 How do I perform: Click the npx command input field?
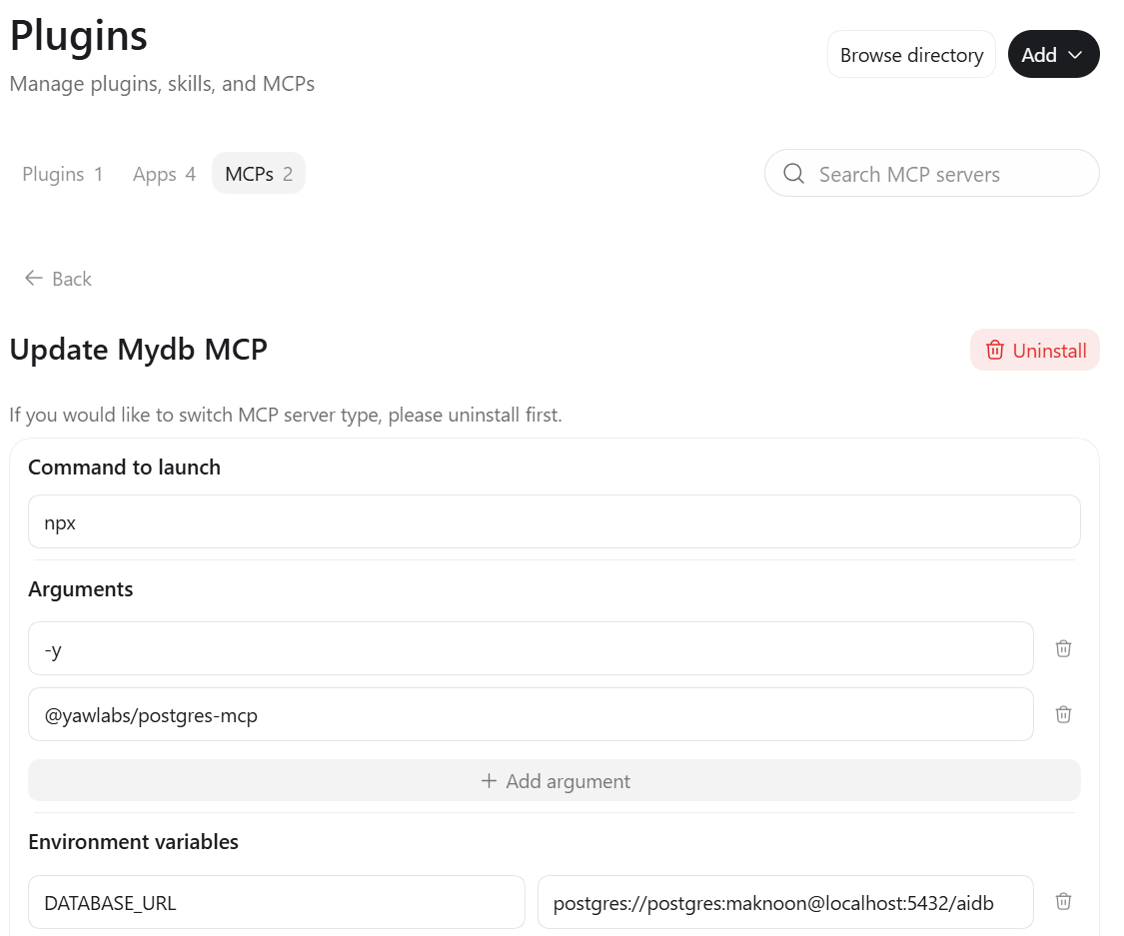pos(555,522)
